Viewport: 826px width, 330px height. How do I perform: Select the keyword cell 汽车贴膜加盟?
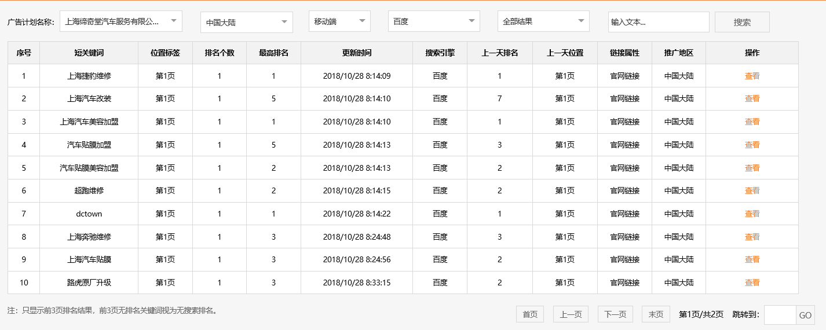coord(89,145)
